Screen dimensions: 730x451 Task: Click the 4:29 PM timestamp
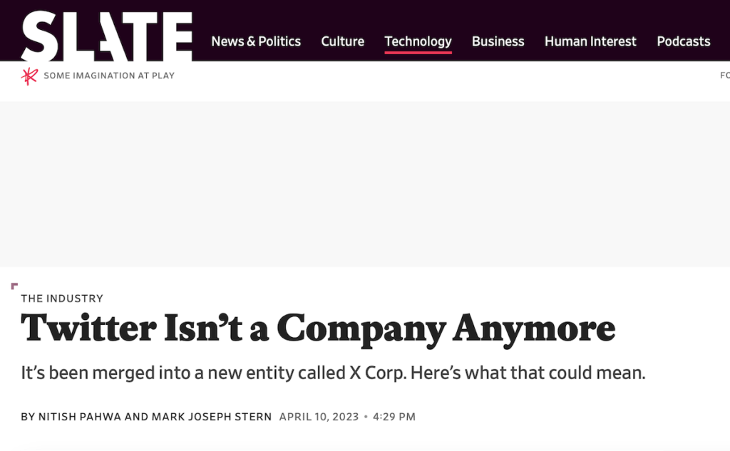394,417
